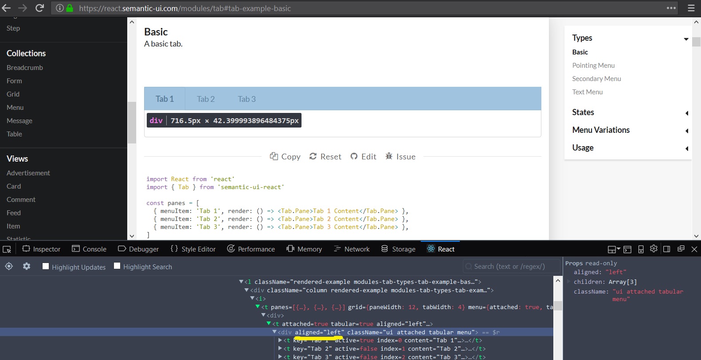Open the Memory devtools tab
This screenshot has width=701, height=360.
pyautogui.click(x=304, y=249)
